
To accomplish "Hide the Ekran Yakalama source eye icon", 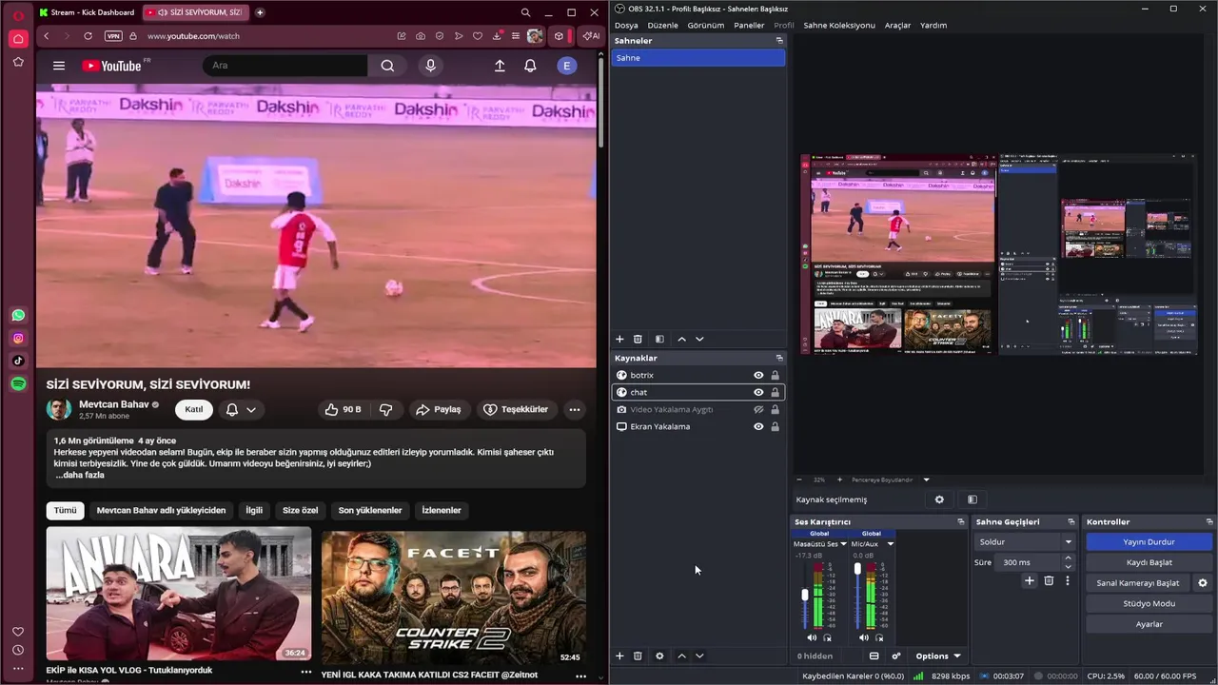I will (x=758, y=426).
